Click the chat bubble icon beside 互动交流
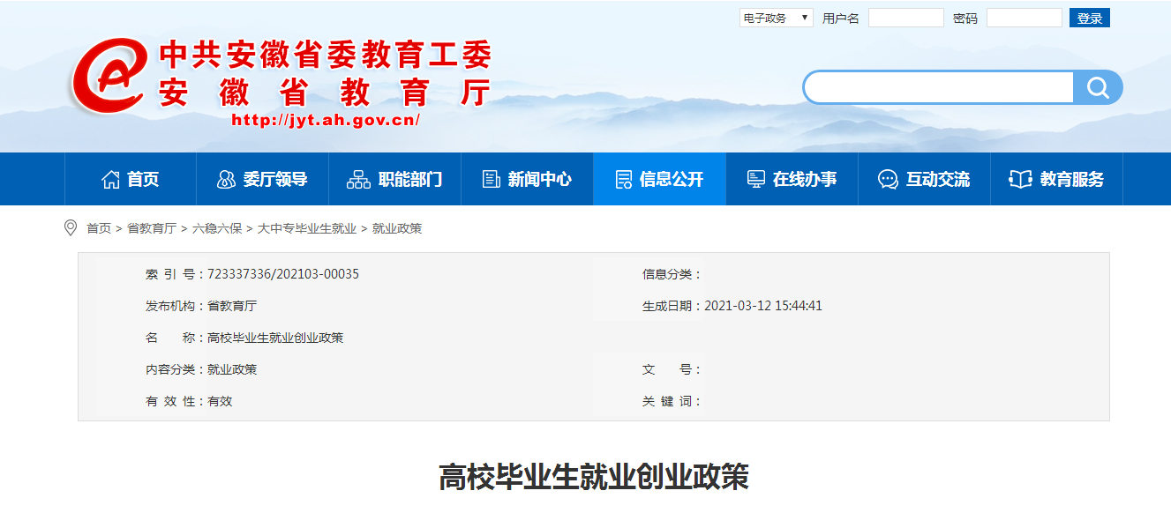This screenshot has height=513, width=1171. pyautogui.click(x=888, y=179)
